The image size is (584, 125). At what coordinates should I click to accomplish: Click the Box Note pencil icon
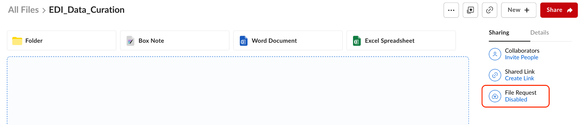click(130, 41)
